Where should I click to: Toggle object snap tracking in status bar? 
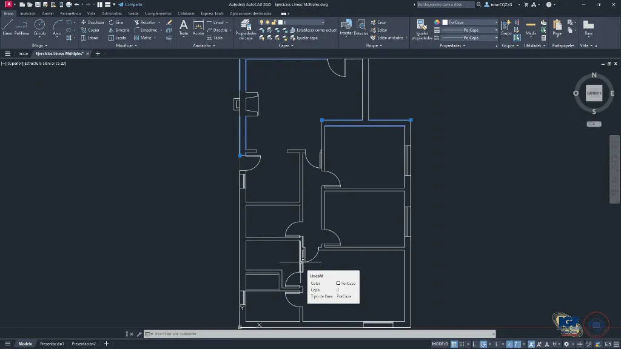coord(509,344)
